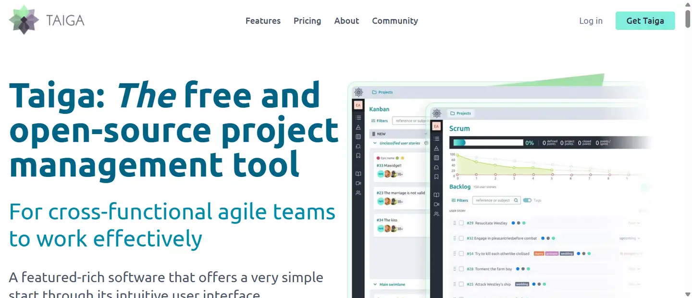Select the columns board icon in Kanban sidebar
Image resolution: width=692 pixels, height=298 pixels.
(358, 137)
